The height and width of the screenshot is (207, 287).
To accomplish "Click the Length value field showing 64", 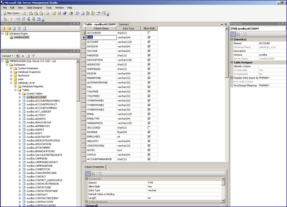I will [184, 198].
